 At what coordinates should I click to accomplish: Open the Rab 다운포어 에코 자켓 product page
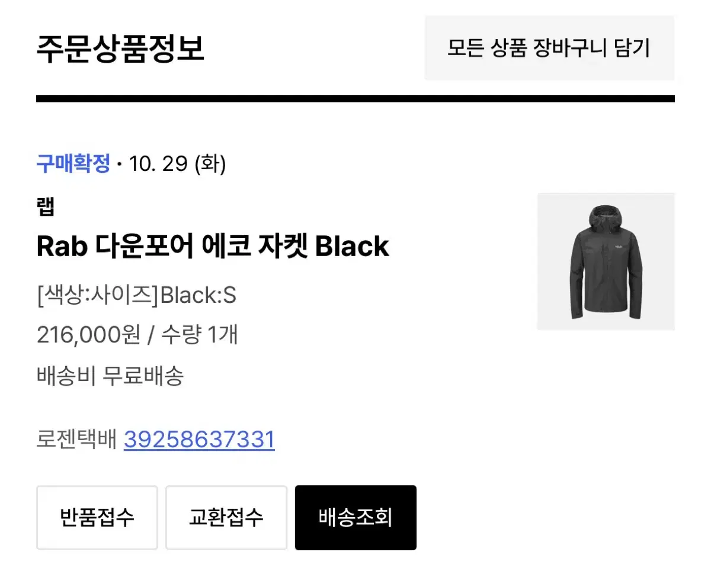click(x=212, y=246)
